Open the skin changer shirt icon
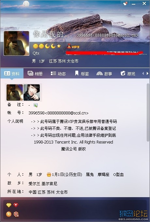The height and width of the screenshot is (222, 150). pyautogui.click(x=125, y=3)
